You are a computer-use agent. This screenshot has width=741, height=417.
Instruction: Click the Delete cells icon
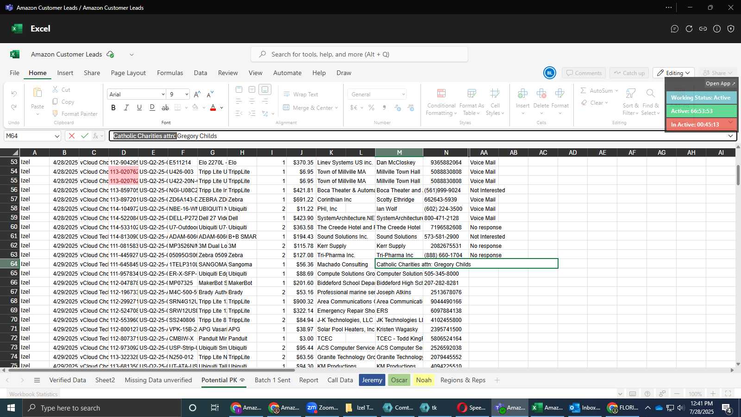click(x=541, y=94)
